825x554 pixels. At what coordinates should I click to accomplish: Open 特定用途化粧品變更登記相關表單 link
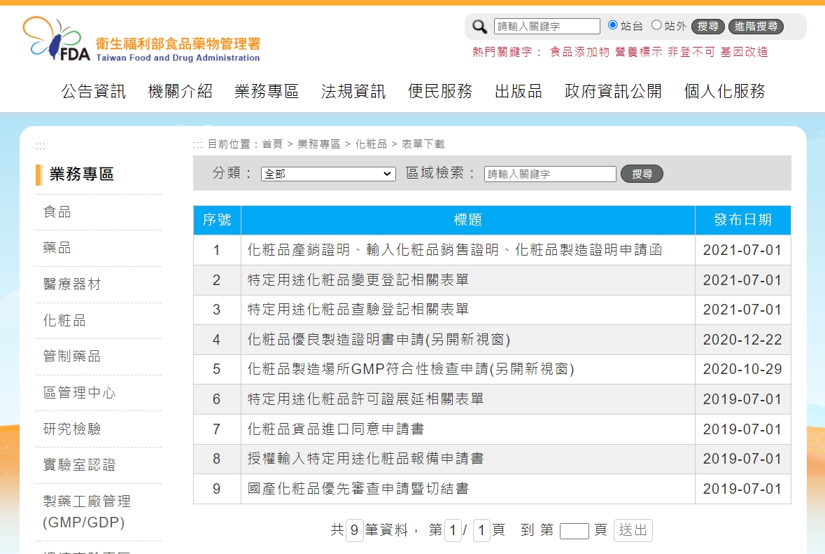click(358, 280)
